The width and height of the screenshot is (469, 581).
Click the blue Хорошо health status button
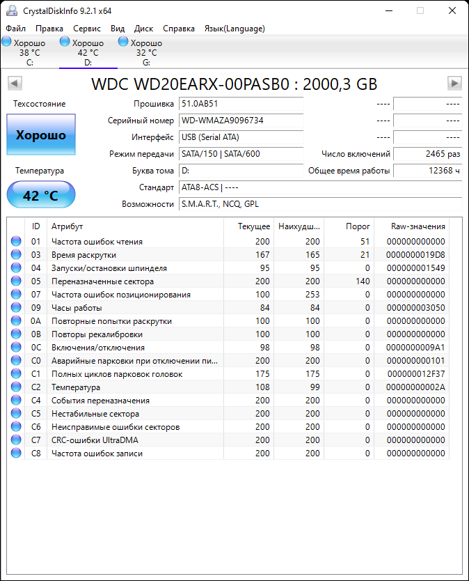41,134
